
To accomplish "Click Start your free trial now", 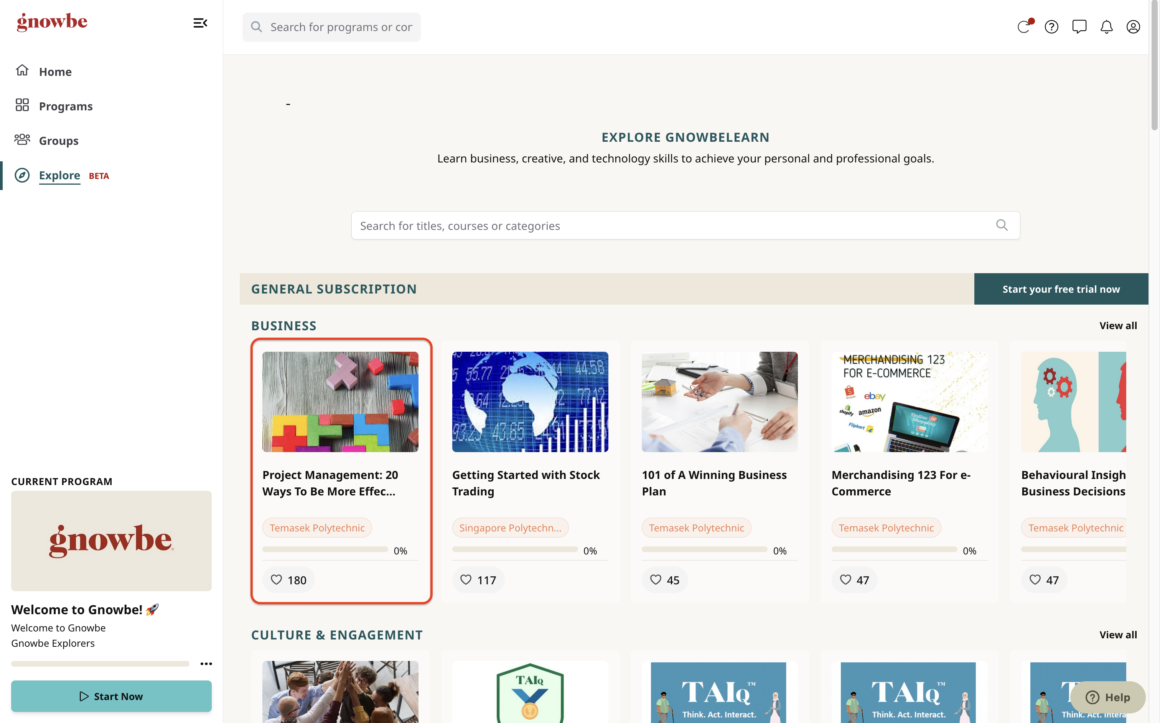I will [x=1061, y=289].
